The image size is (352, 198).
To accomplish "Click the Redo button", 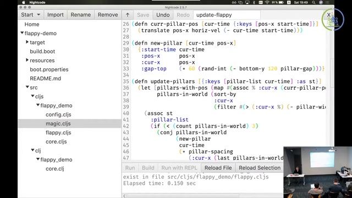I will pyautogui.click(x=183, y=15).
